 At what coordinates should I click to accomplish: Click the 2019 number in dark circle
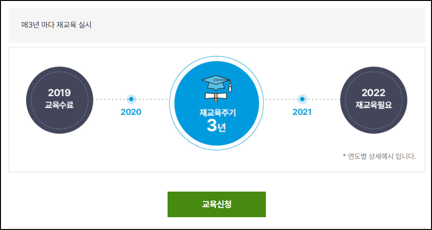click(x=59, y=93)
